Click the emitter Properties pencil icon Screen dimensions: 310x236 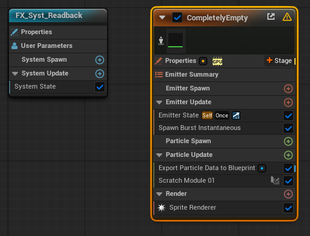pyautogui.click(x=159, y=61)
